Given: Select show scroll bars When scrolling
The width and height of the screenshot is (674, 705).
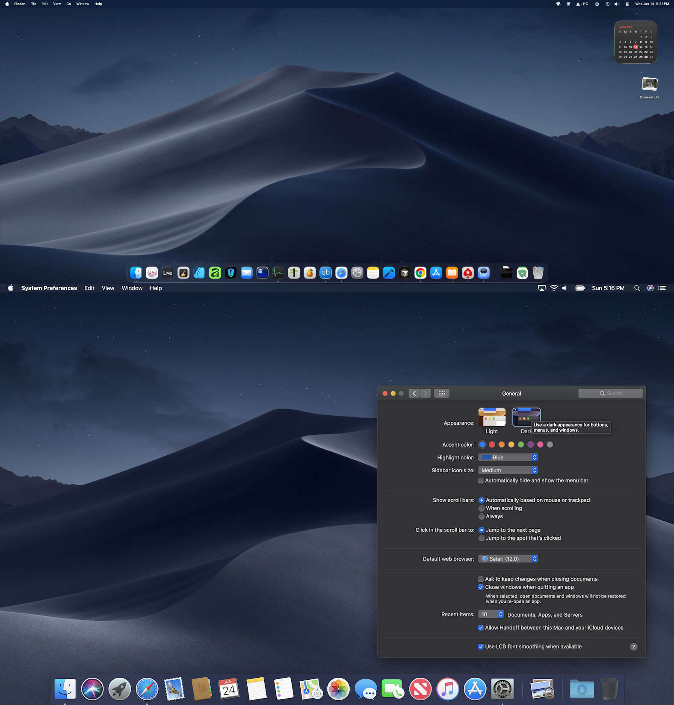Looking at the screenshot, I should (482, 509).
